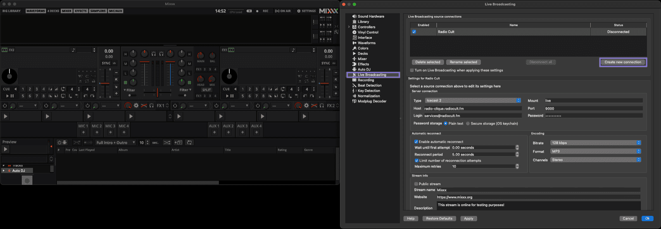Open Waveforms preferences page
The image size is (661, 229).
pyautogui.click(x=366, y=43)
